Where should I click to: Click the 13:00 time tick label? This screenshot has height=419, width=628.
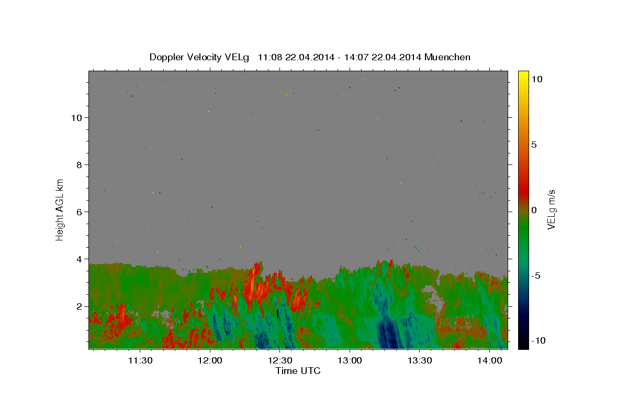350,361
